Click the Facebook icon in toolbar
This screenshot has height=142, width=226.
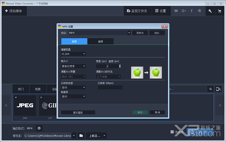tap(192, 11)
